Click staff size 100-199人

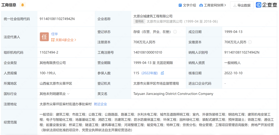pos(48,73)
